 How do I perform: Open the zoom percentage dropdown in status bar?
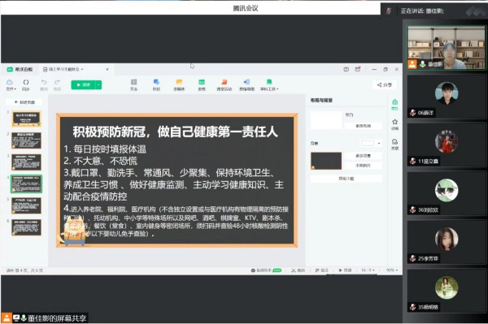tap(392, 270)
